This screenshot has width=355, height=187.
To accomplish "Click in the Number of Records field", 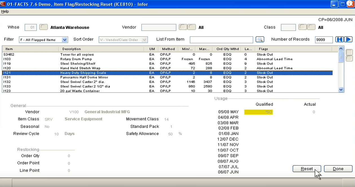I will pos(323,40).
